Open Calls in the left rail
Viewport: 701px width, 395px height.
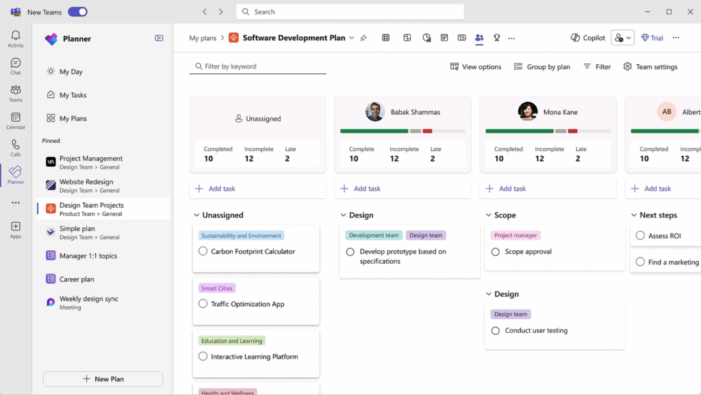pyautogui.click(x=16, y=148)
